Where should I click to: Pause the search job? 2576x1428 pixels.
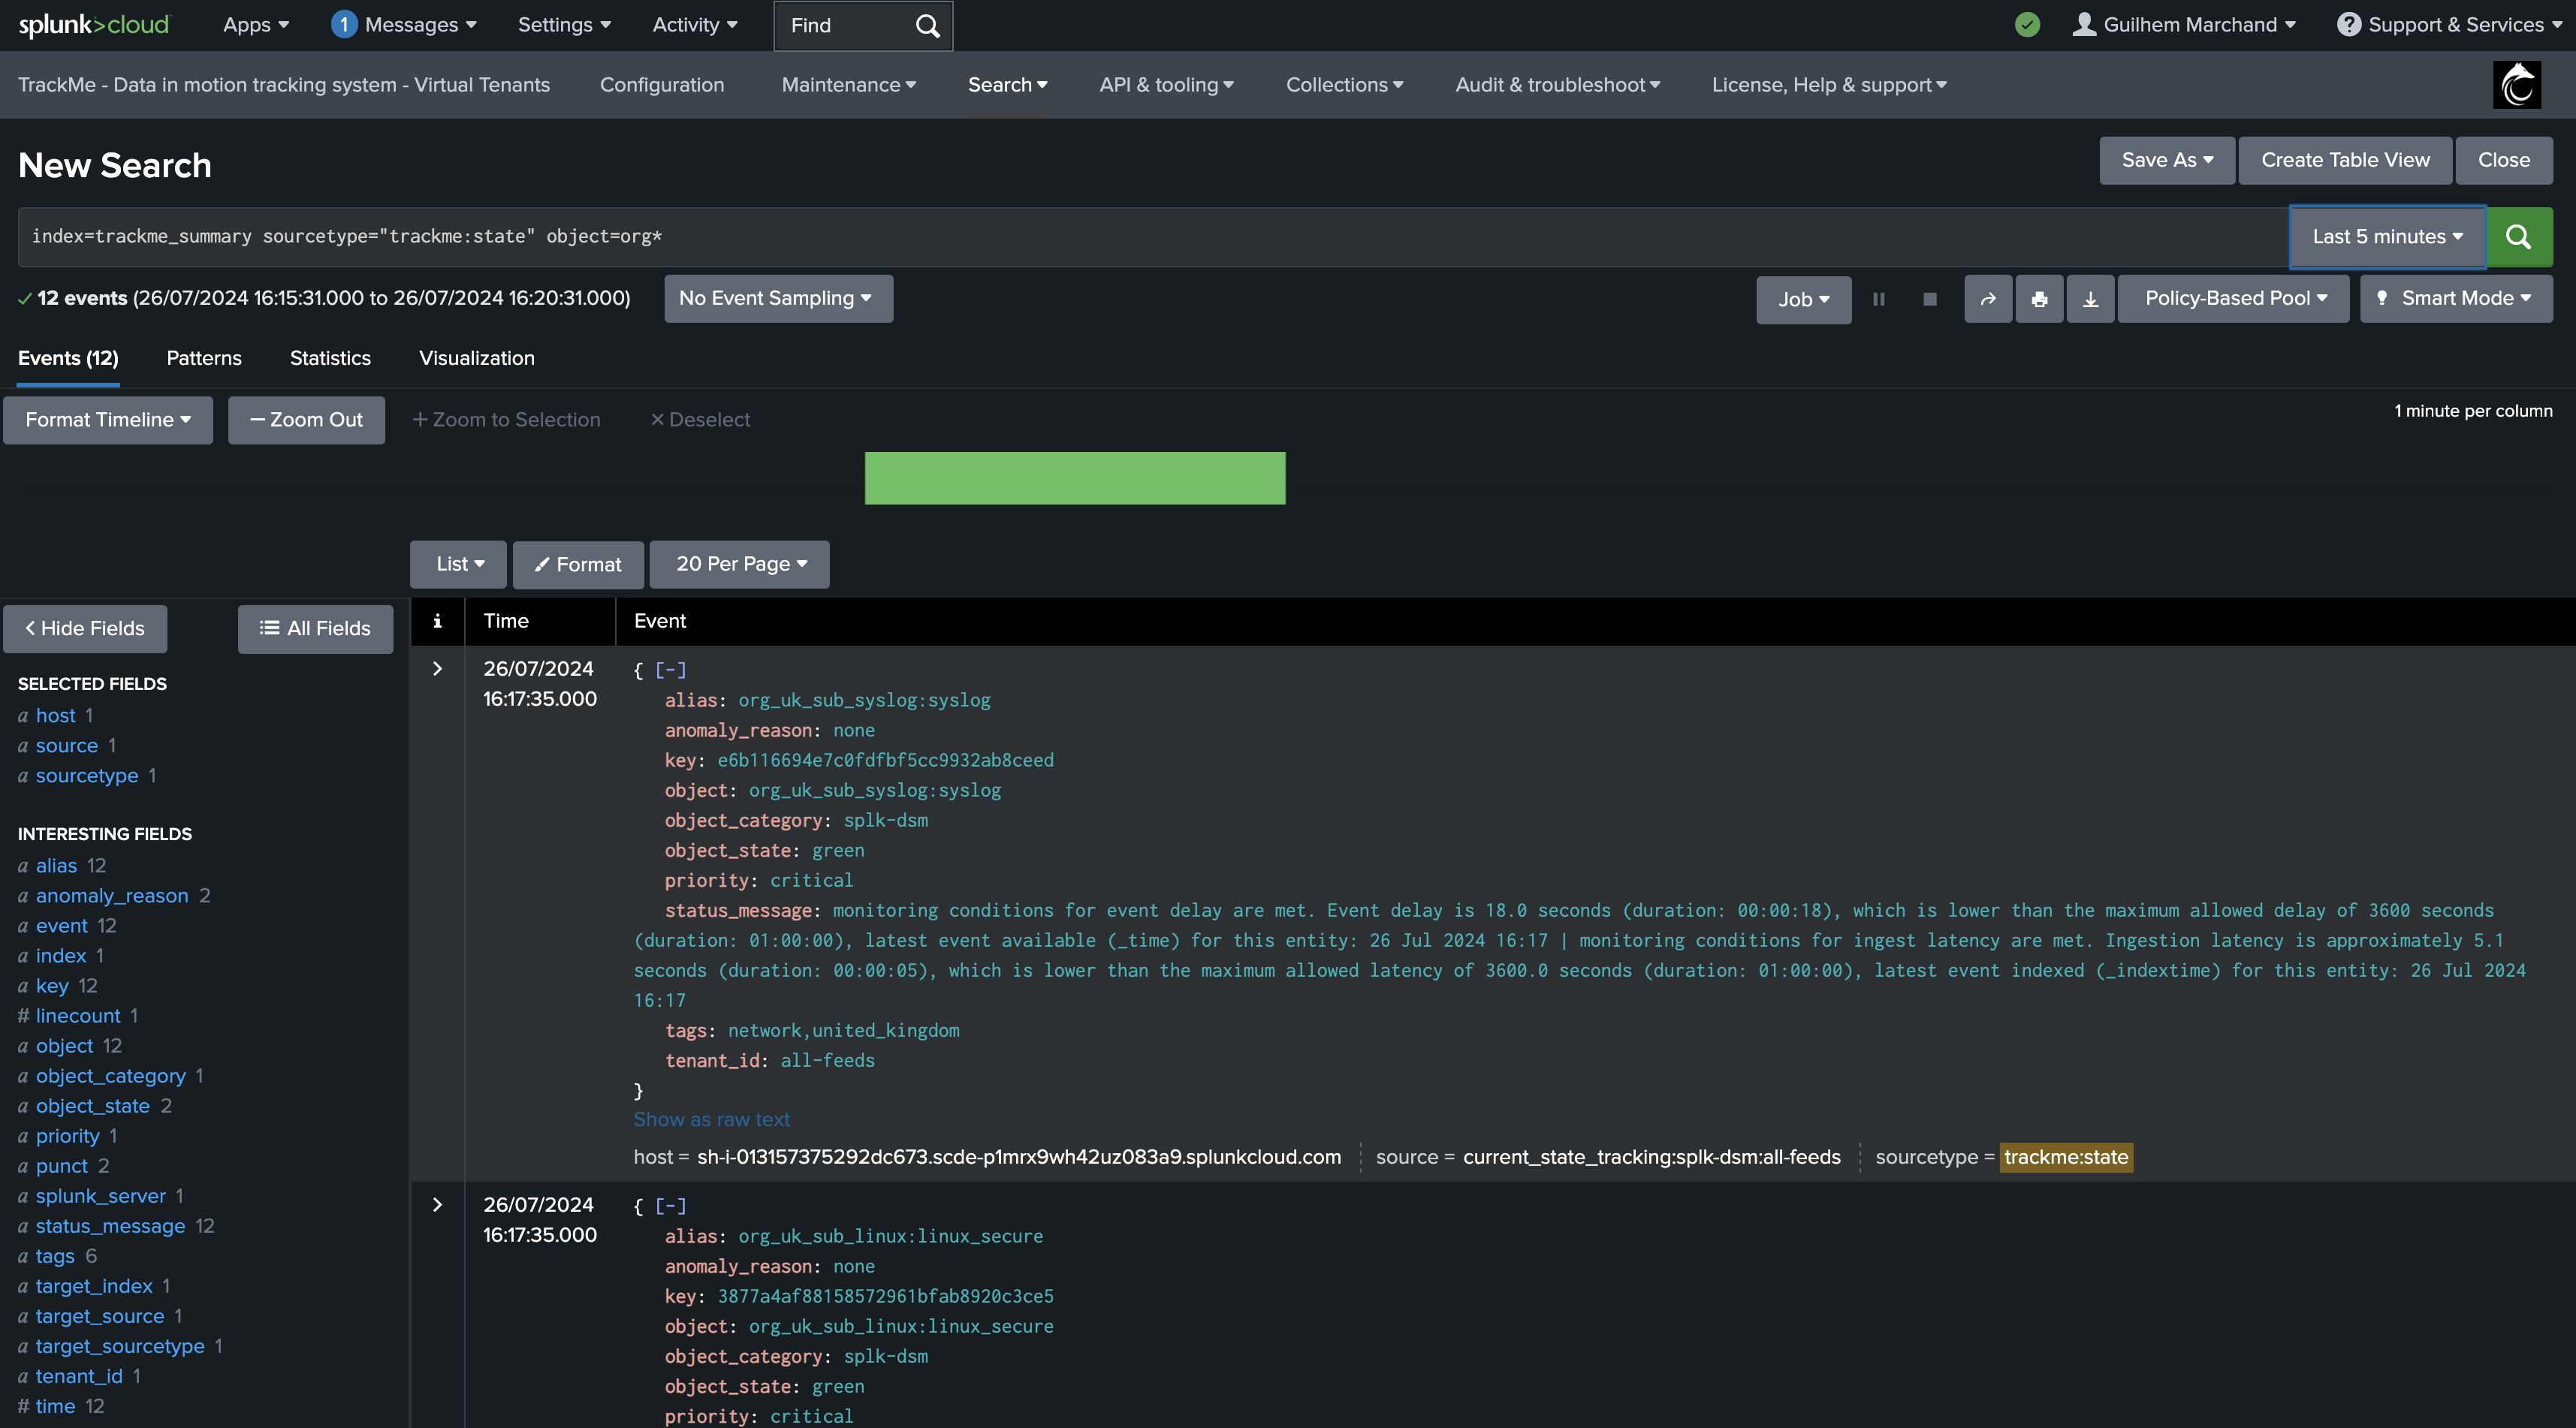pos(1879,299)
